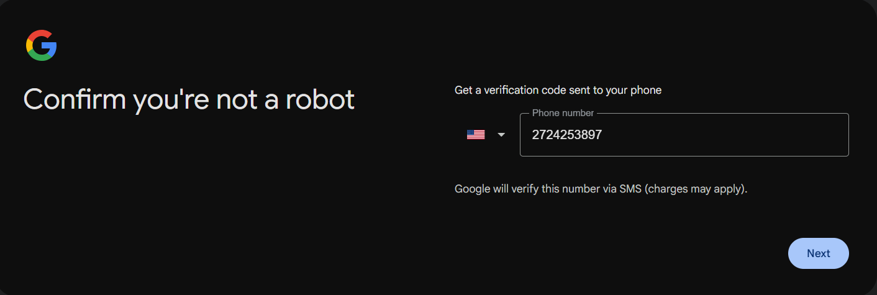Click the Next button
The height and width of the screenshot is (295, 877).
pyautogui.click(x=818, y=253)
